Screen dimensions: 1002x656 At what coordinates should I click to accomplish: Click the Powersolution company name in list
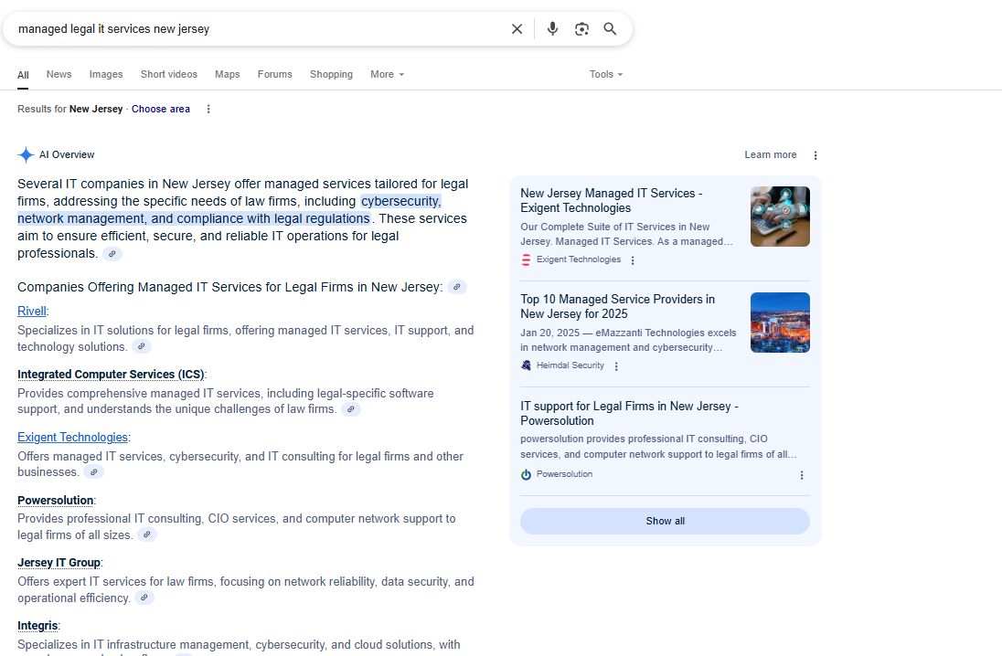[x=56, y=500]
